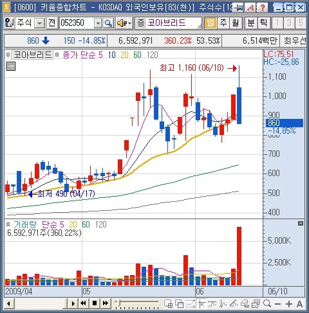Click the 증 label beside stock name
This screenshot has height=313, width=309.
pyautogui.click(x=141, y=23)
